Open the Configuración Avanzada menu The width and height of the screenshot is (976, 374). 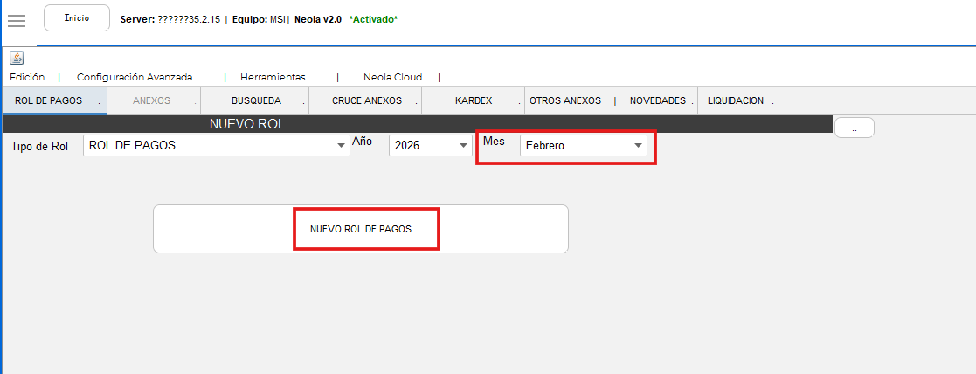click(135, 77)
